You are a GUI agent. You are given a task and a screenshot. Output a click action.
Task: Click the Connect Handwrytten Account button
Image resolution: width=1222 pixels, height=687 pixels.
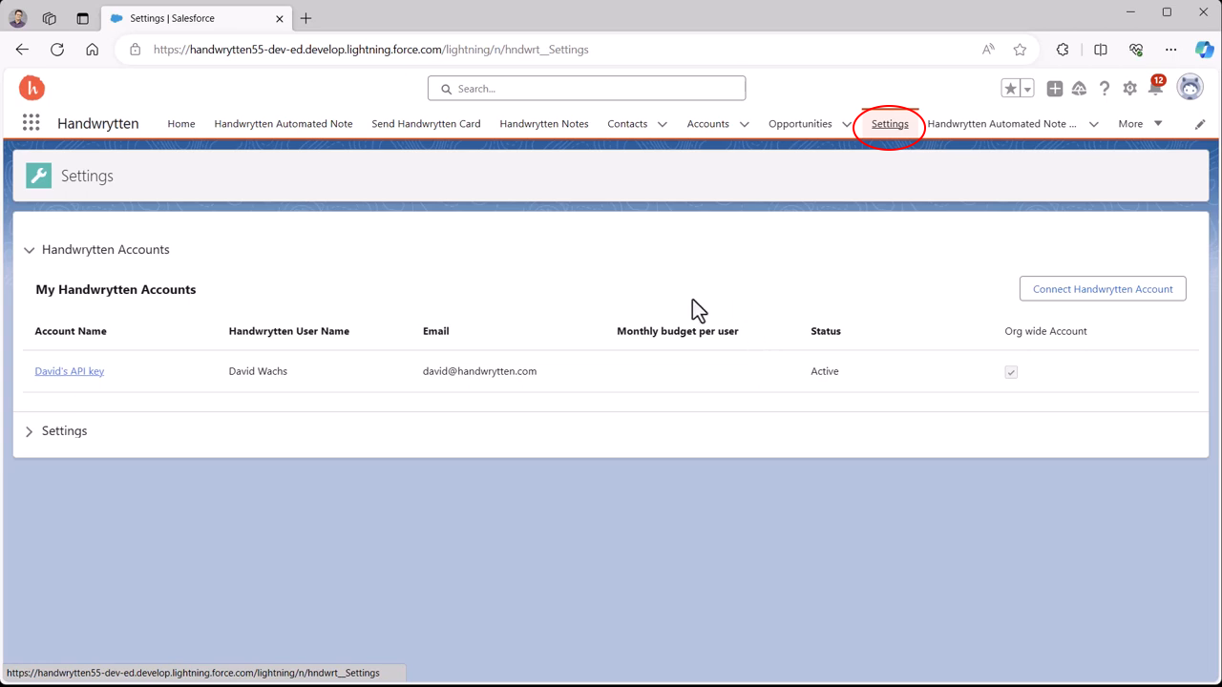(1102, 289)
